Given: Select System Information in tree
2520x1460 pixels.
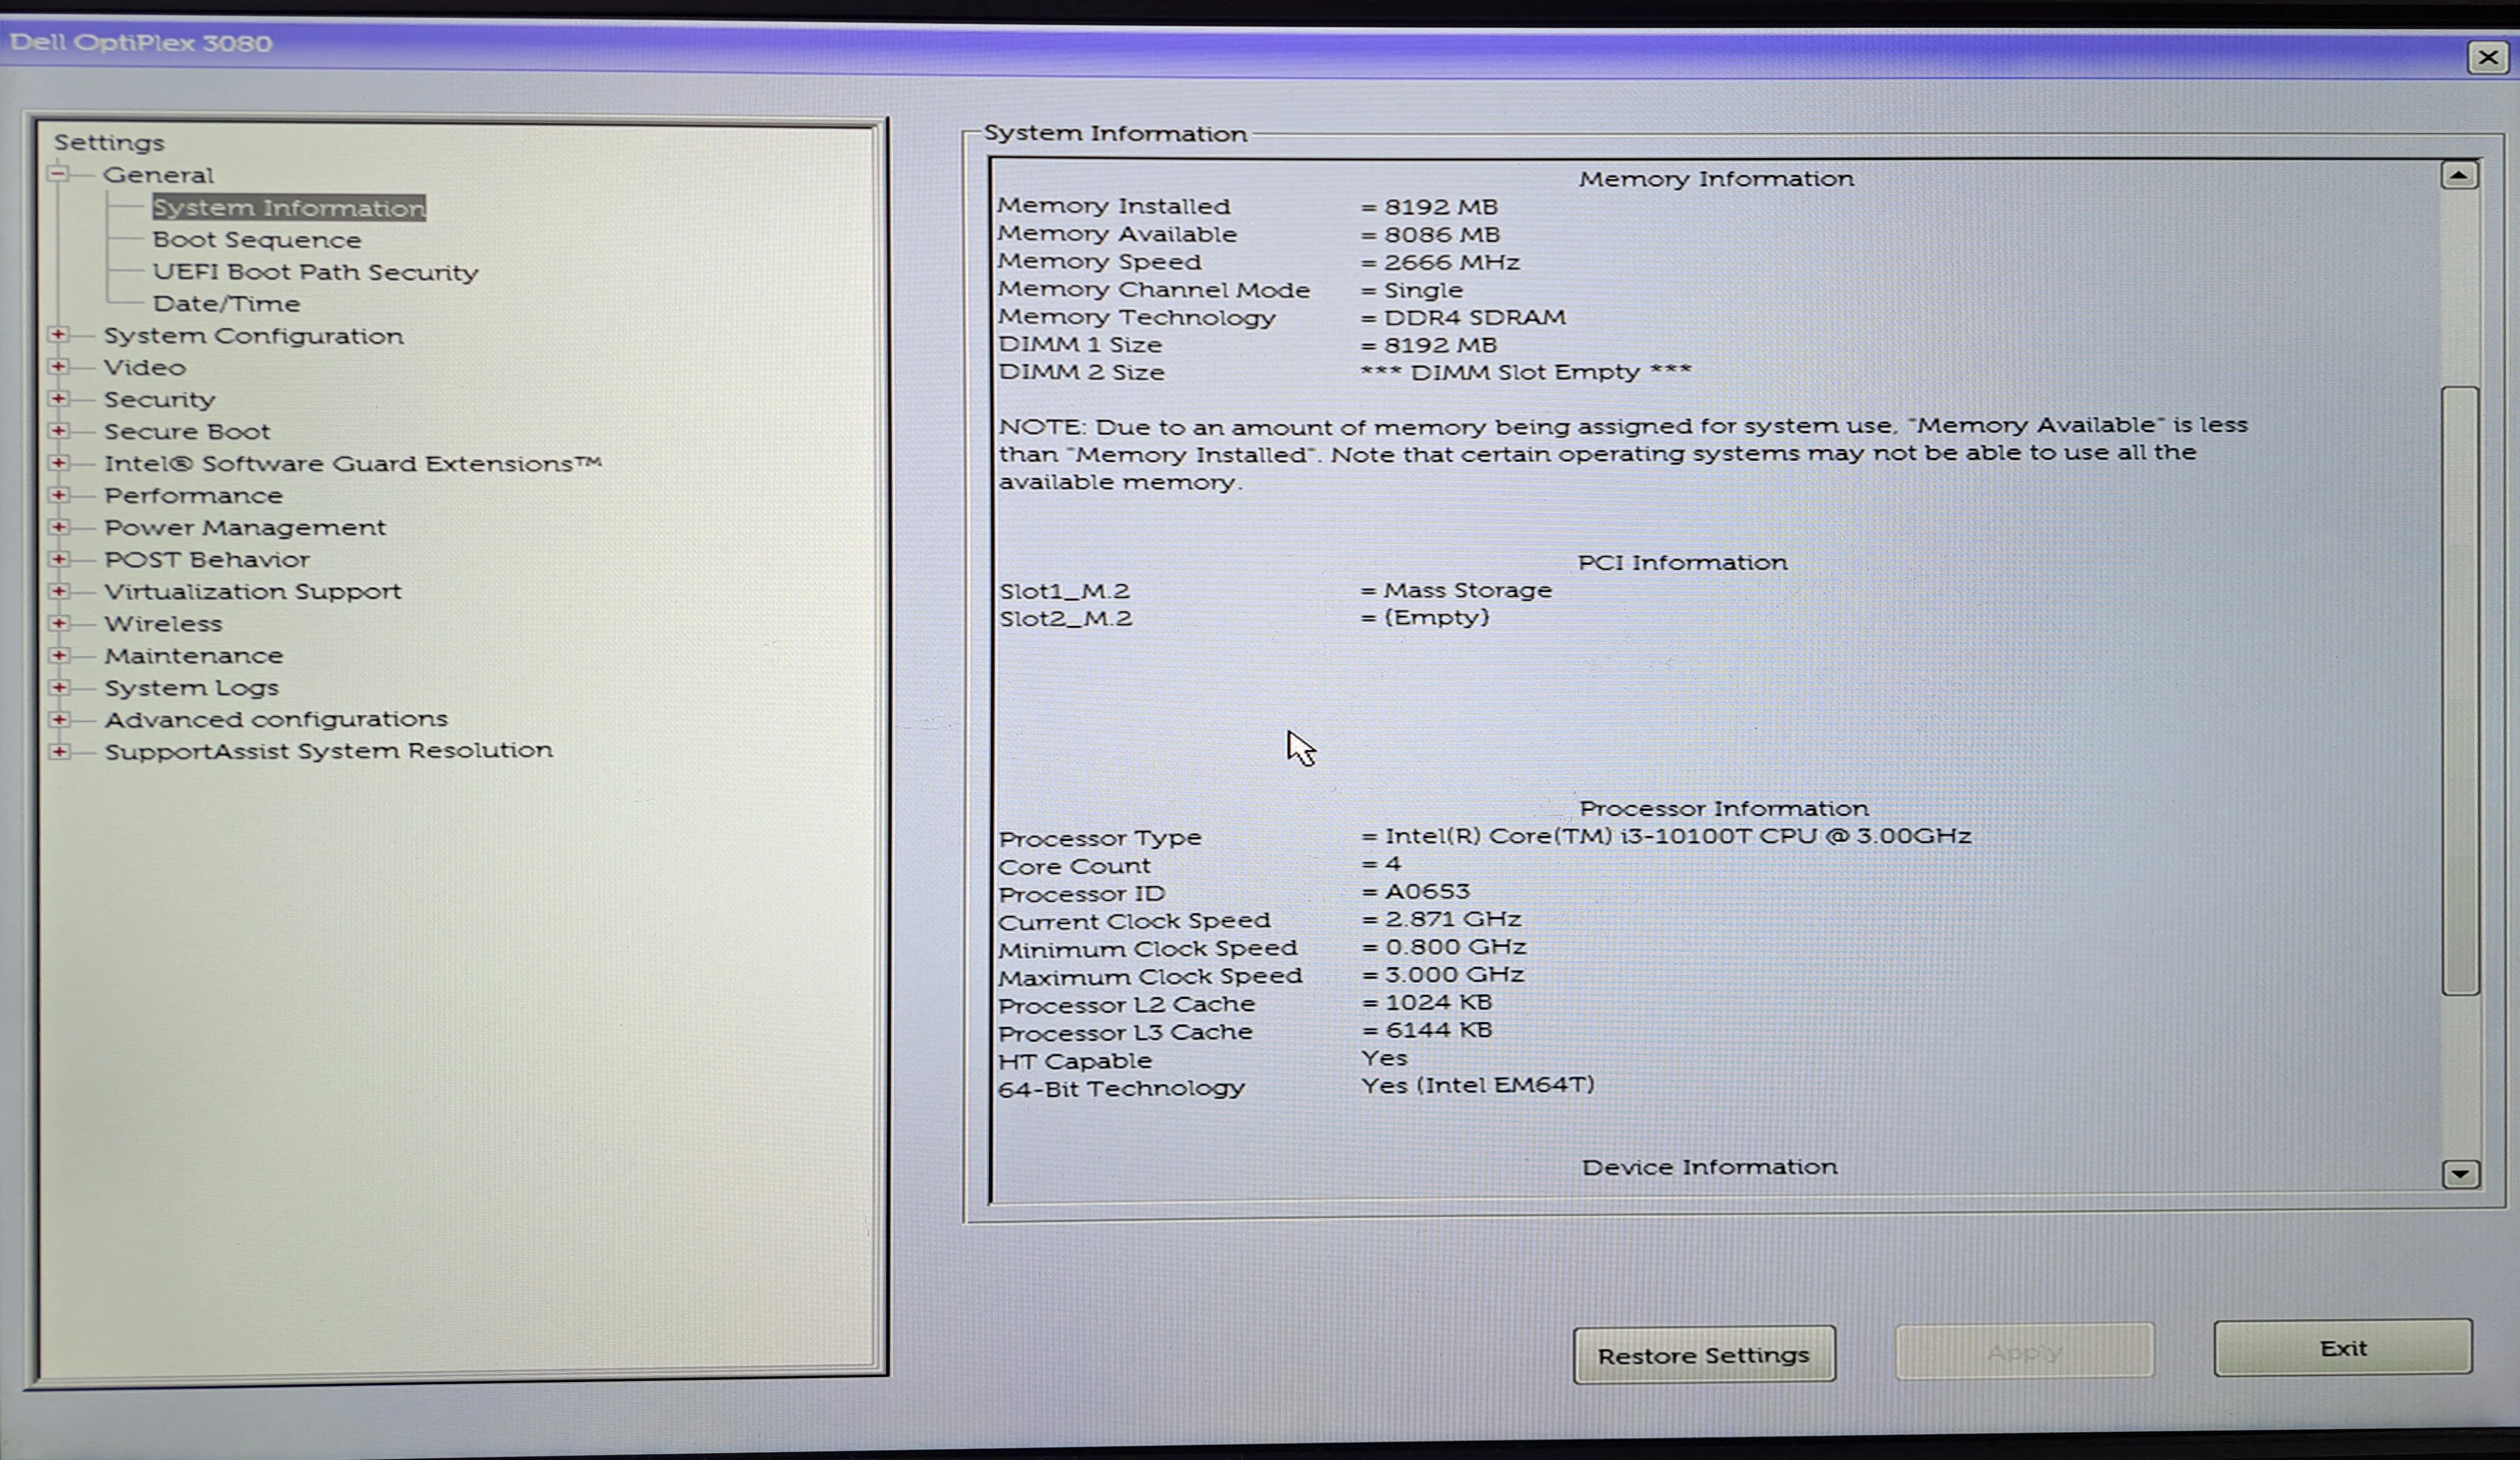Looking at the screenshot, I should coord(289,208).
